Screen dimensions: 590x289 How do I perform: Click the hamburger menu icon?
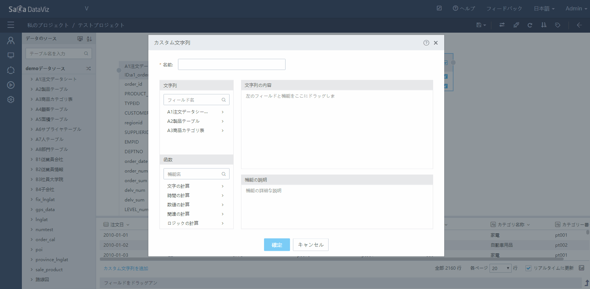coord(11,25)
